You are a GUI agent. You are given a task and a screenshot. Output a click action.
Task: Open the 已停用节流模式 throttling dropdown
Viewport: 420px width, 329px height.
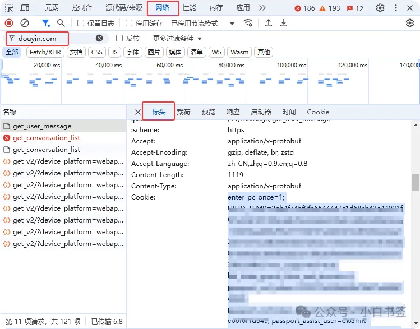click(202, 24)
